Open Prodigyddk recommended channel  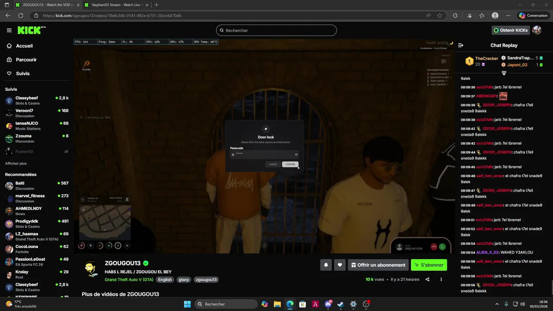click(x=37, y=224)
